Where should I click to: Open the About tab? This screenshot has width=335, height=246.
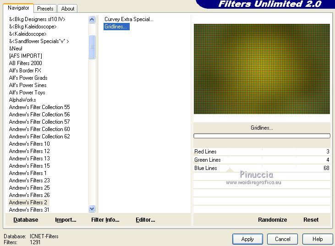pos(67,9)
